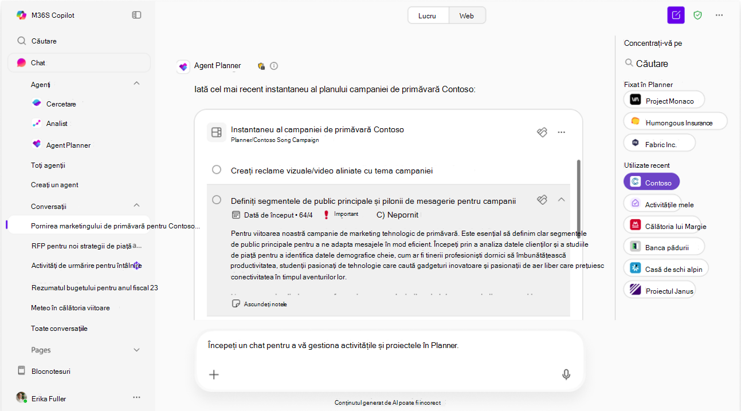
Task: Open the Agent Planner info icon
Action: click(274, 66)
